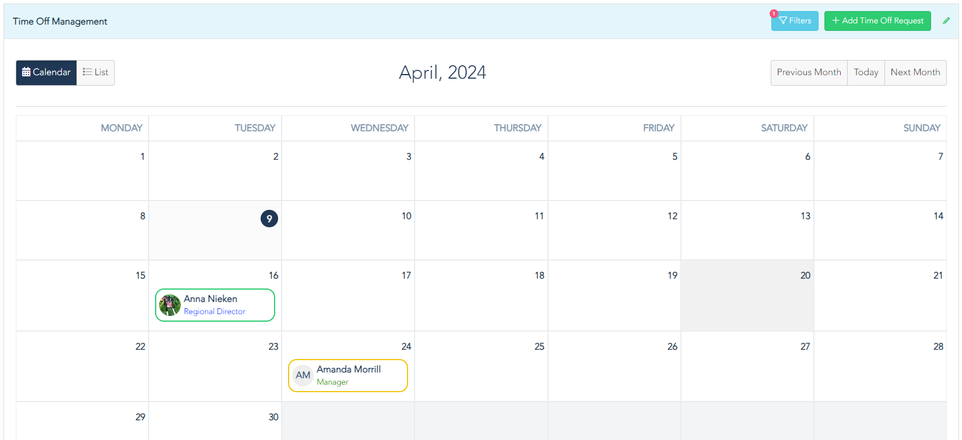Click the Manager role label
Screen dimensions: 962x440
pos(332,382)
